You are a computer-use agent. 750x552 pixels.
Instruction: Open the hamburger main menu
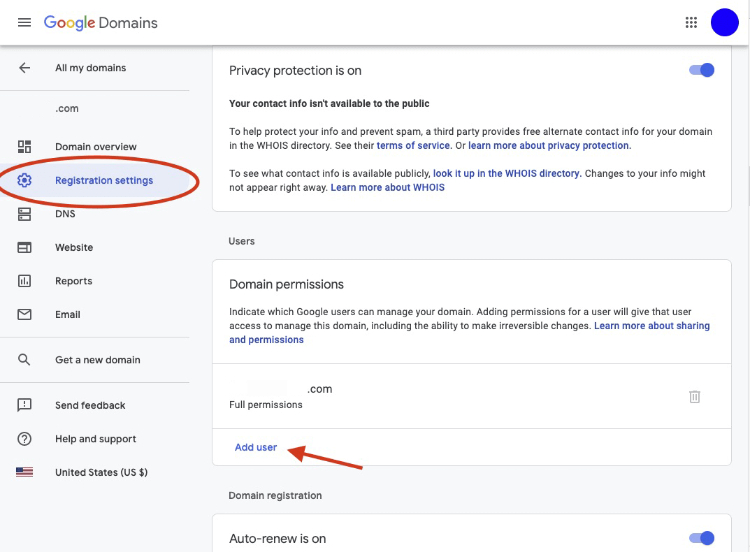(x=24, y=22)
